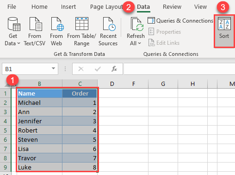Switch to the View tab
Screen dimensions: 235x175
(x=200, y=7)
